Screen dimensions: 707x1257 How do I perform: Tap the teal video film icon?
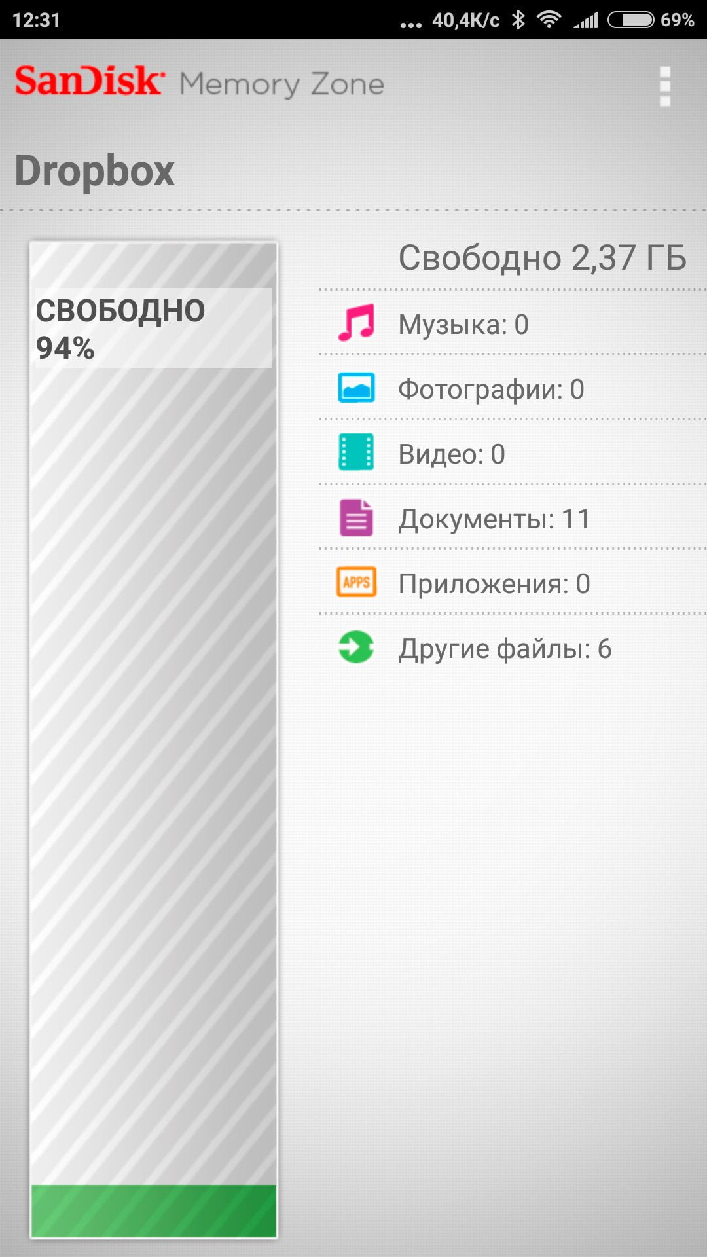[x=356, y=452]
